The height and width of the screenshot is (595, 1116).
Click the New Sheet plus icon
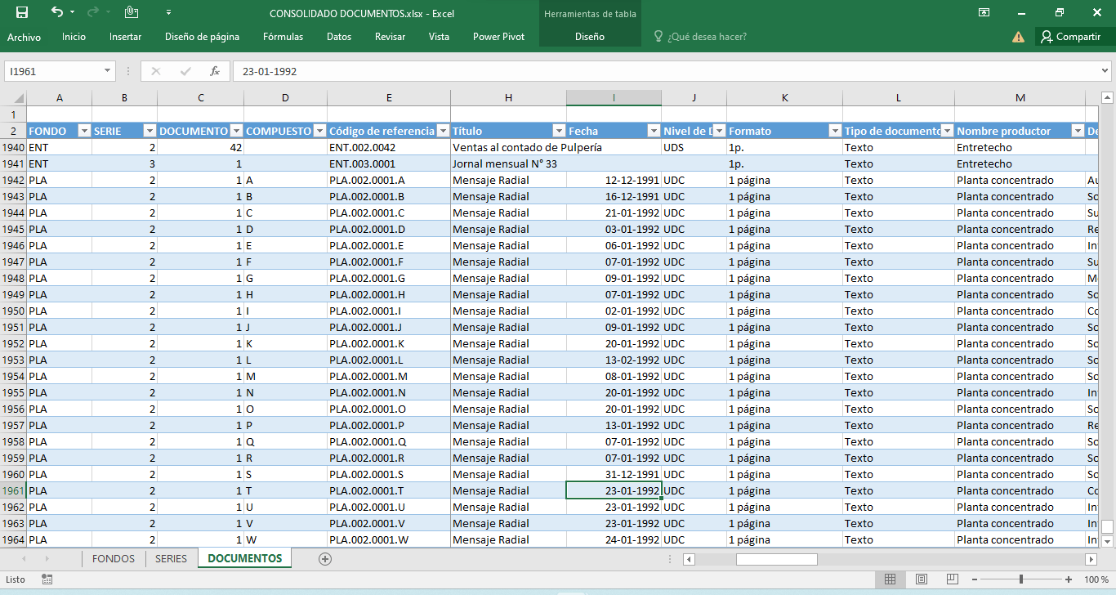tap(325, 559)
